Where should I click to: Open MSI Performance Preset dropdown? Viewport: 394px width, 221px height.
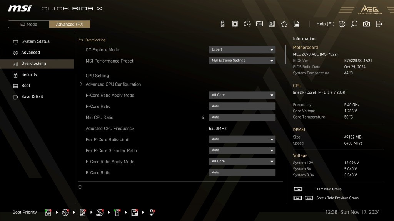[242, 61]
